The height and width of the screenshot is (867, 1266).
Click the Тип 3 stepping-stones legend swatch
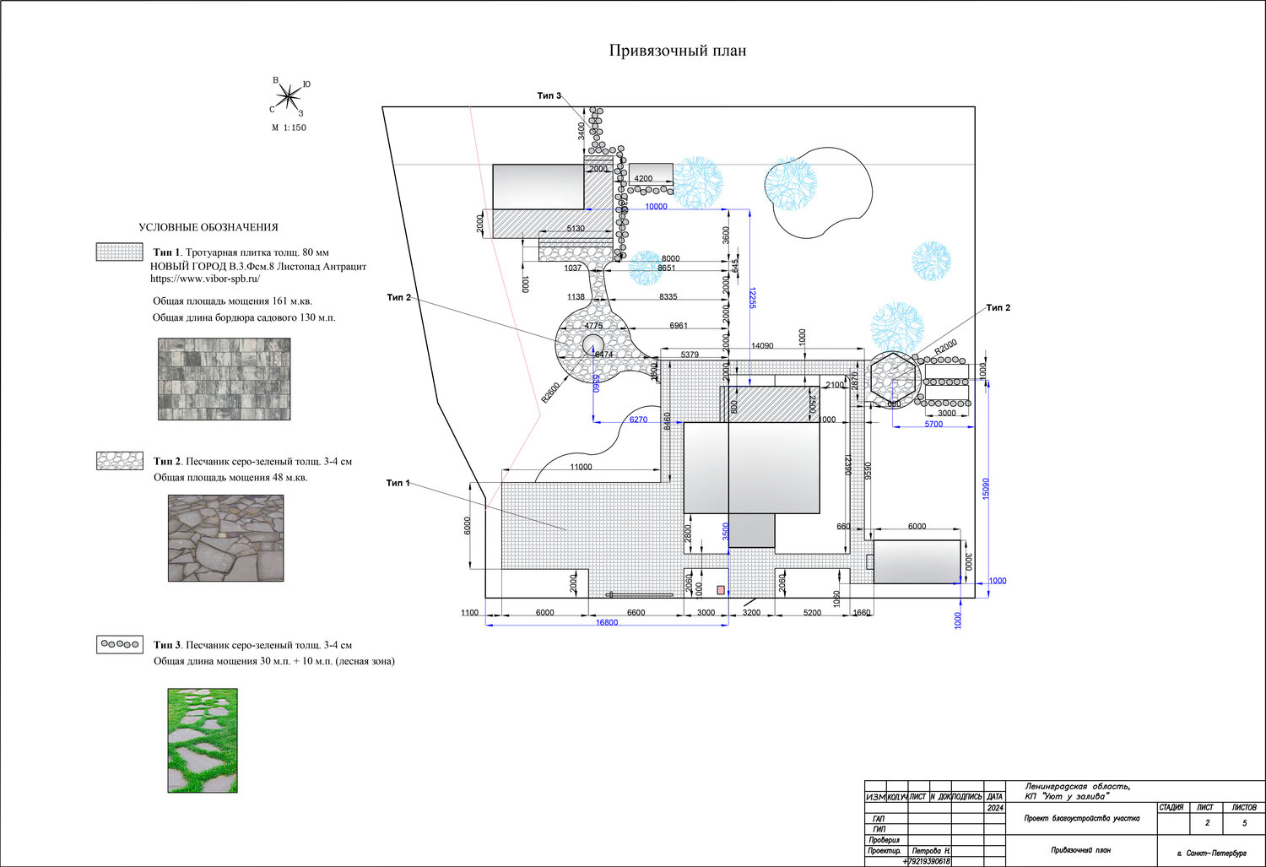pyautogui.click(x=119, y=644)
